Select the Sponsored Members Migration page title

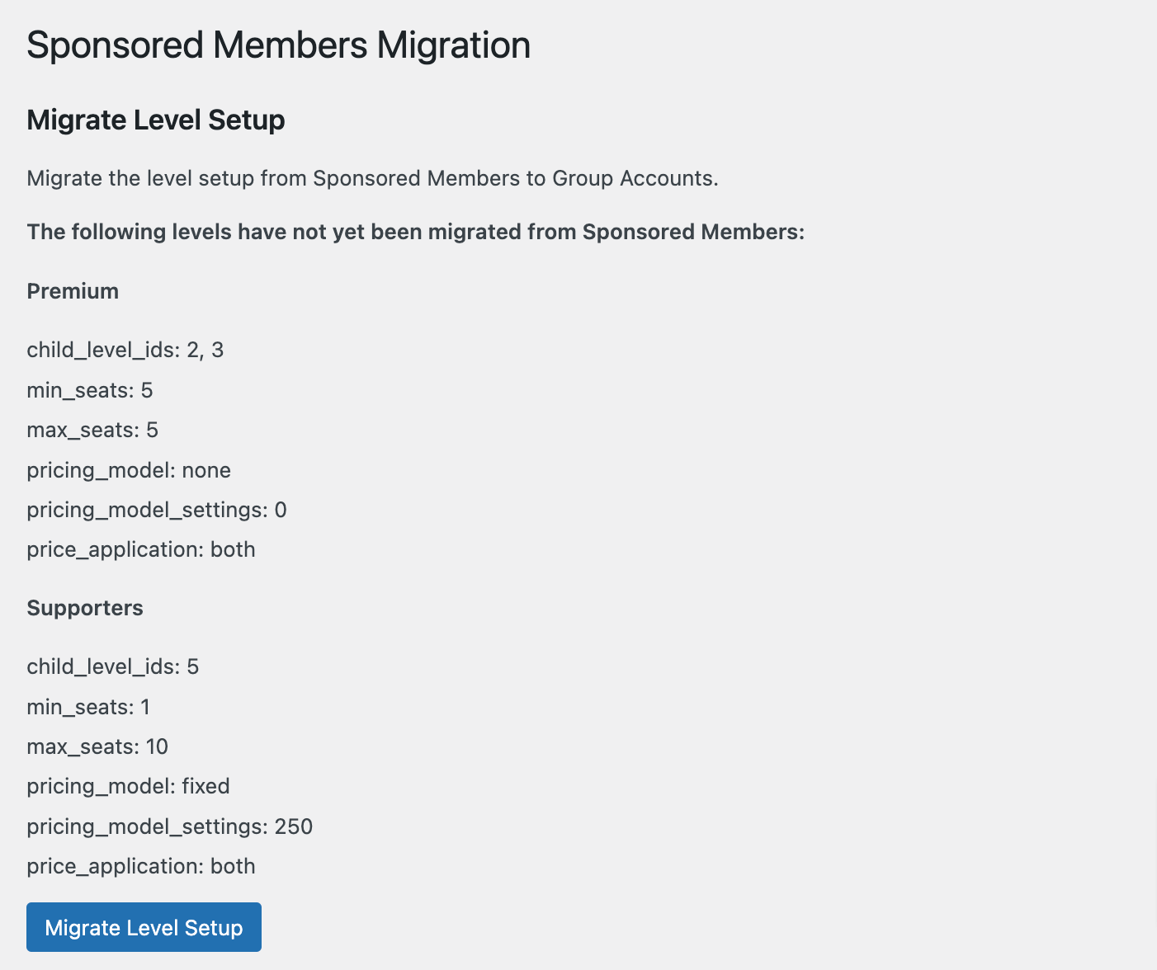pos(279,45)
